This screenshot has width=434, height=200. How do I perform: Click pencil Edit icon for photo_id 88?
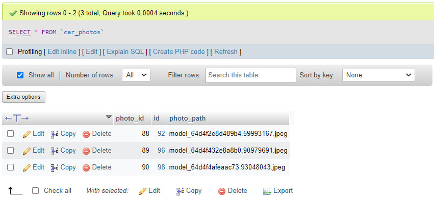[x=27, y=134]
